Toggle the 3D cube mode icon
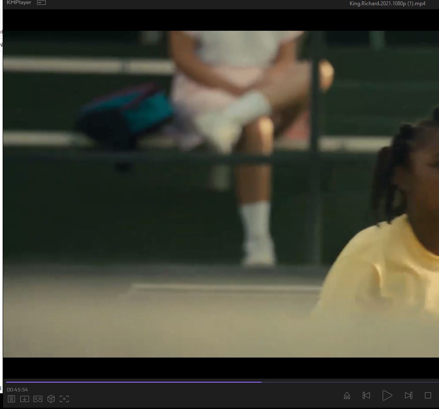The width and height of the screenshot is (439, 409). [x=51, y=399]
